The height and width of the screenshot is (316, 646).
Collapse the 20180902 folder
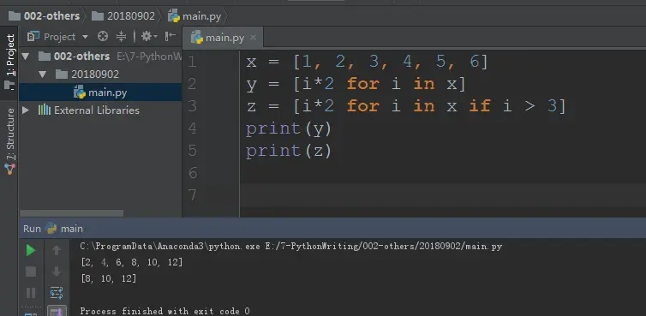(42, 75)
